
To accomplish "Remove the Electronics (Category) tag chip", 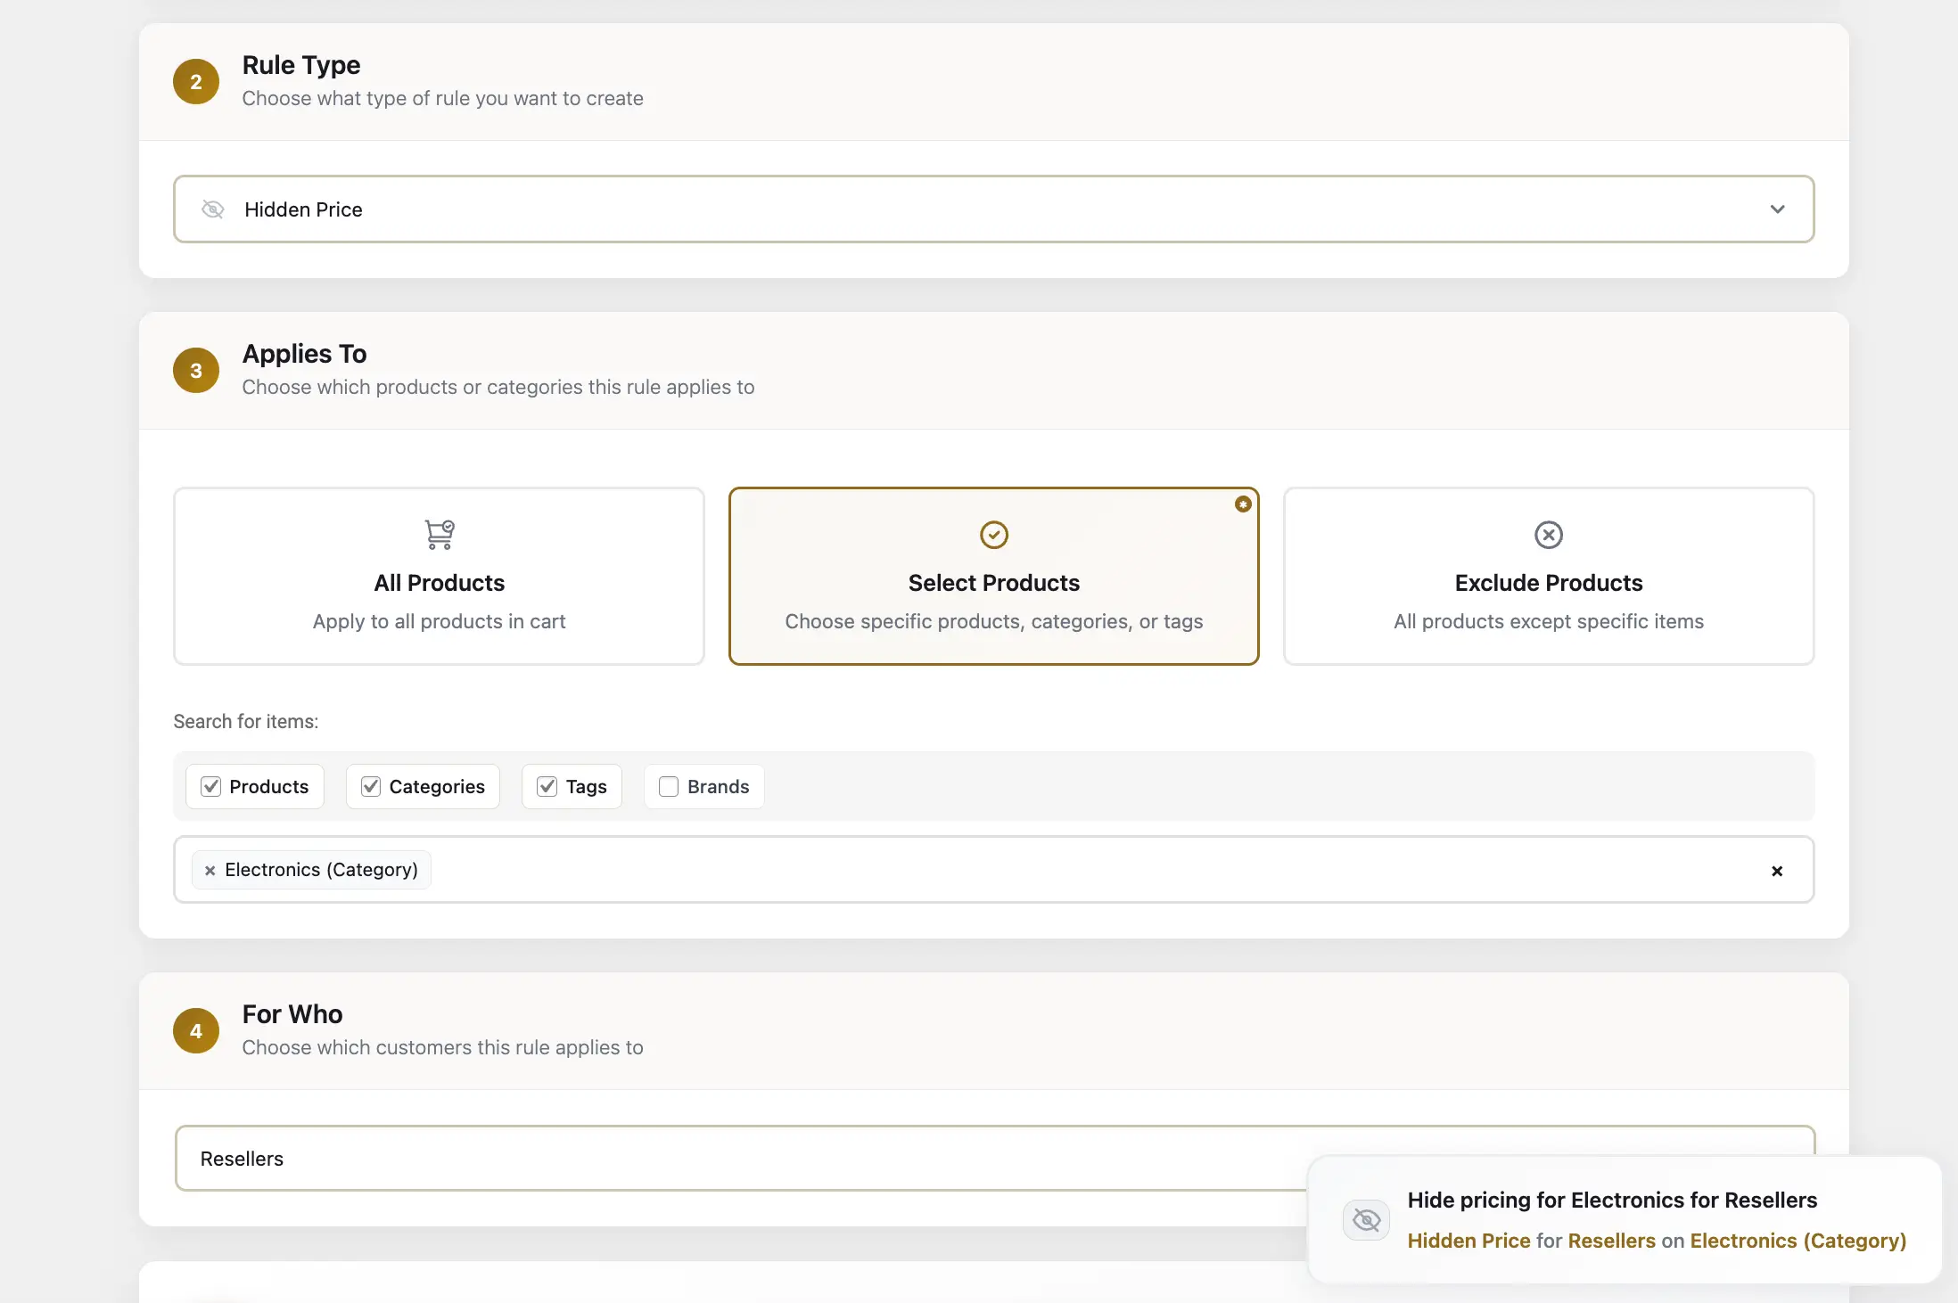I will (210, 871).
